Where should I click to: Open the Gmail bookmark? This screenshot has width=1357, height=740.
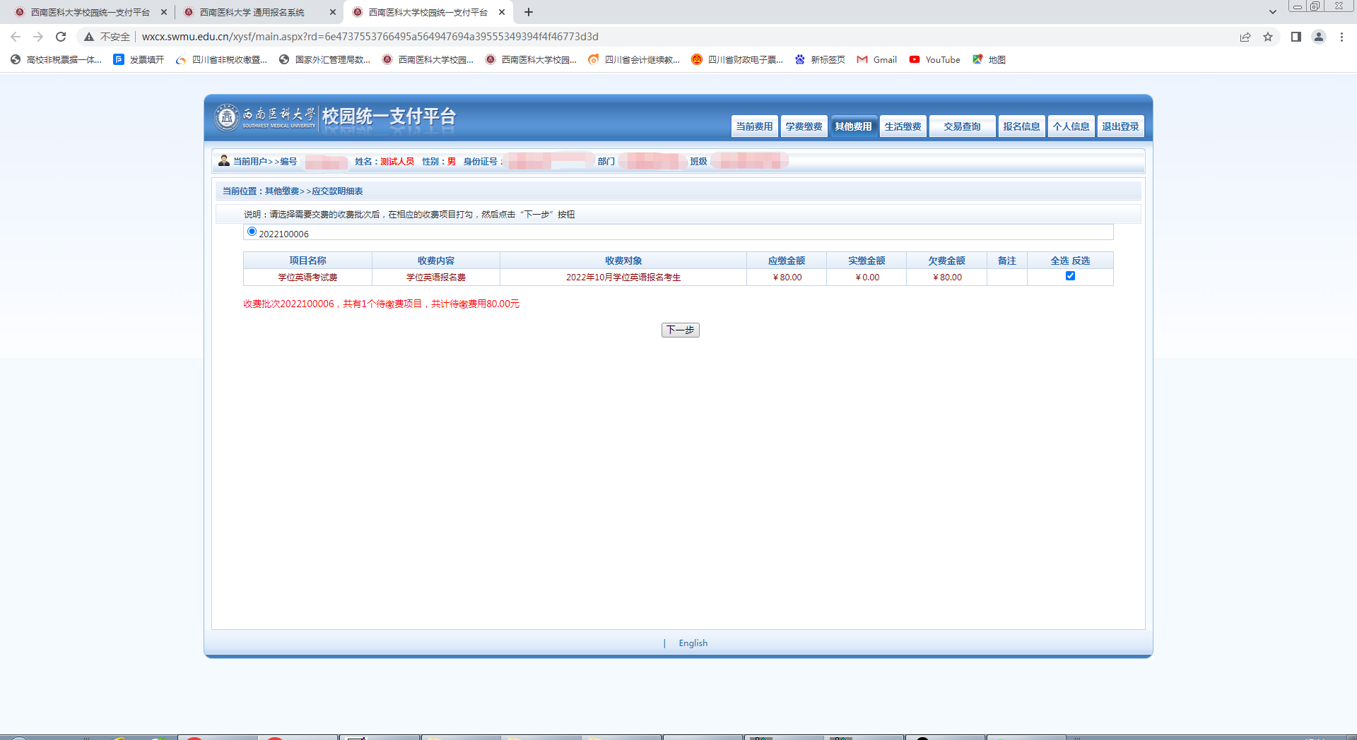click(876, 60)
